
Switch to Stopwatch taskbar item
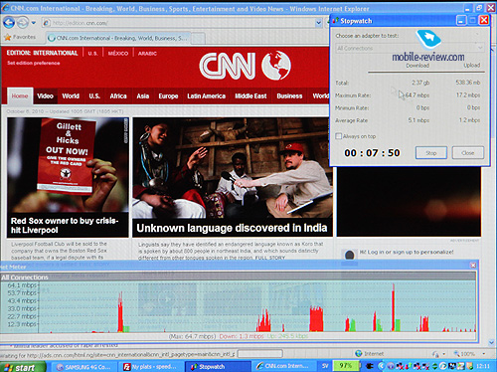[x=219, y=367]
